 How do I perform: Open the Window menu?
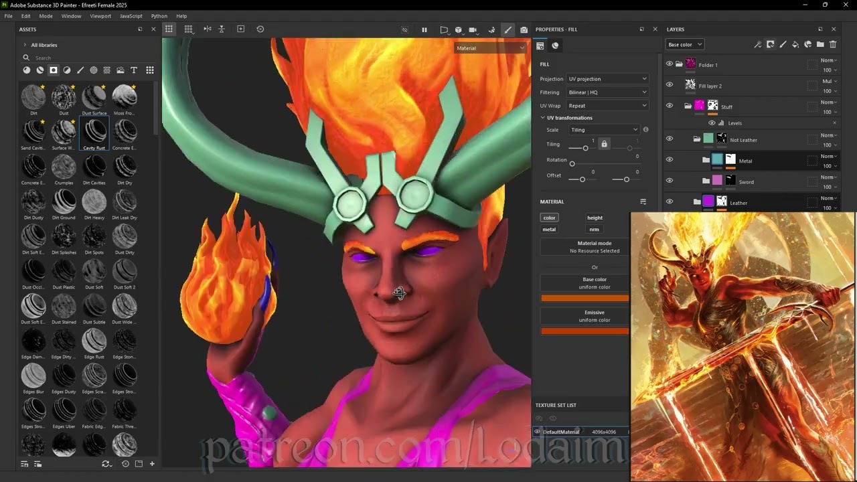(x=71, y=15)
